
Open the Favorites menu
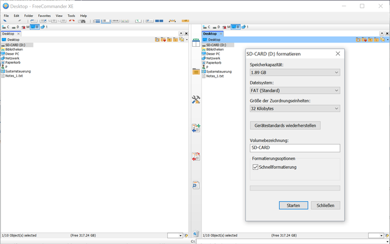(44, 16)
